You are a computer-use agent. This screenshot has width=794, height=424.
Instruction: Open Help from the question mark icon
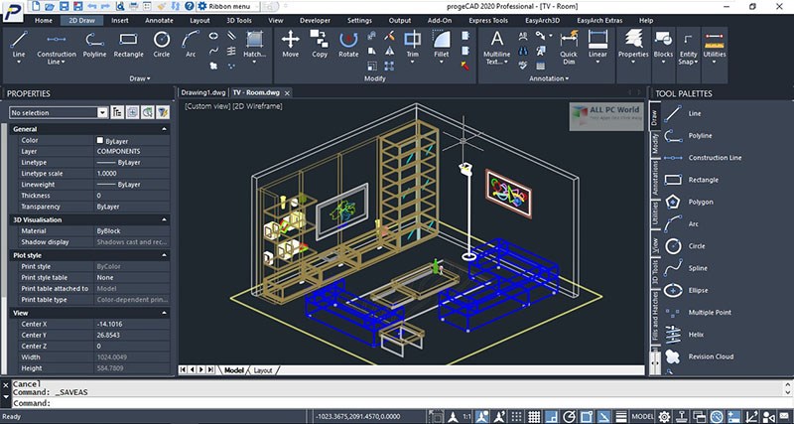189,7
